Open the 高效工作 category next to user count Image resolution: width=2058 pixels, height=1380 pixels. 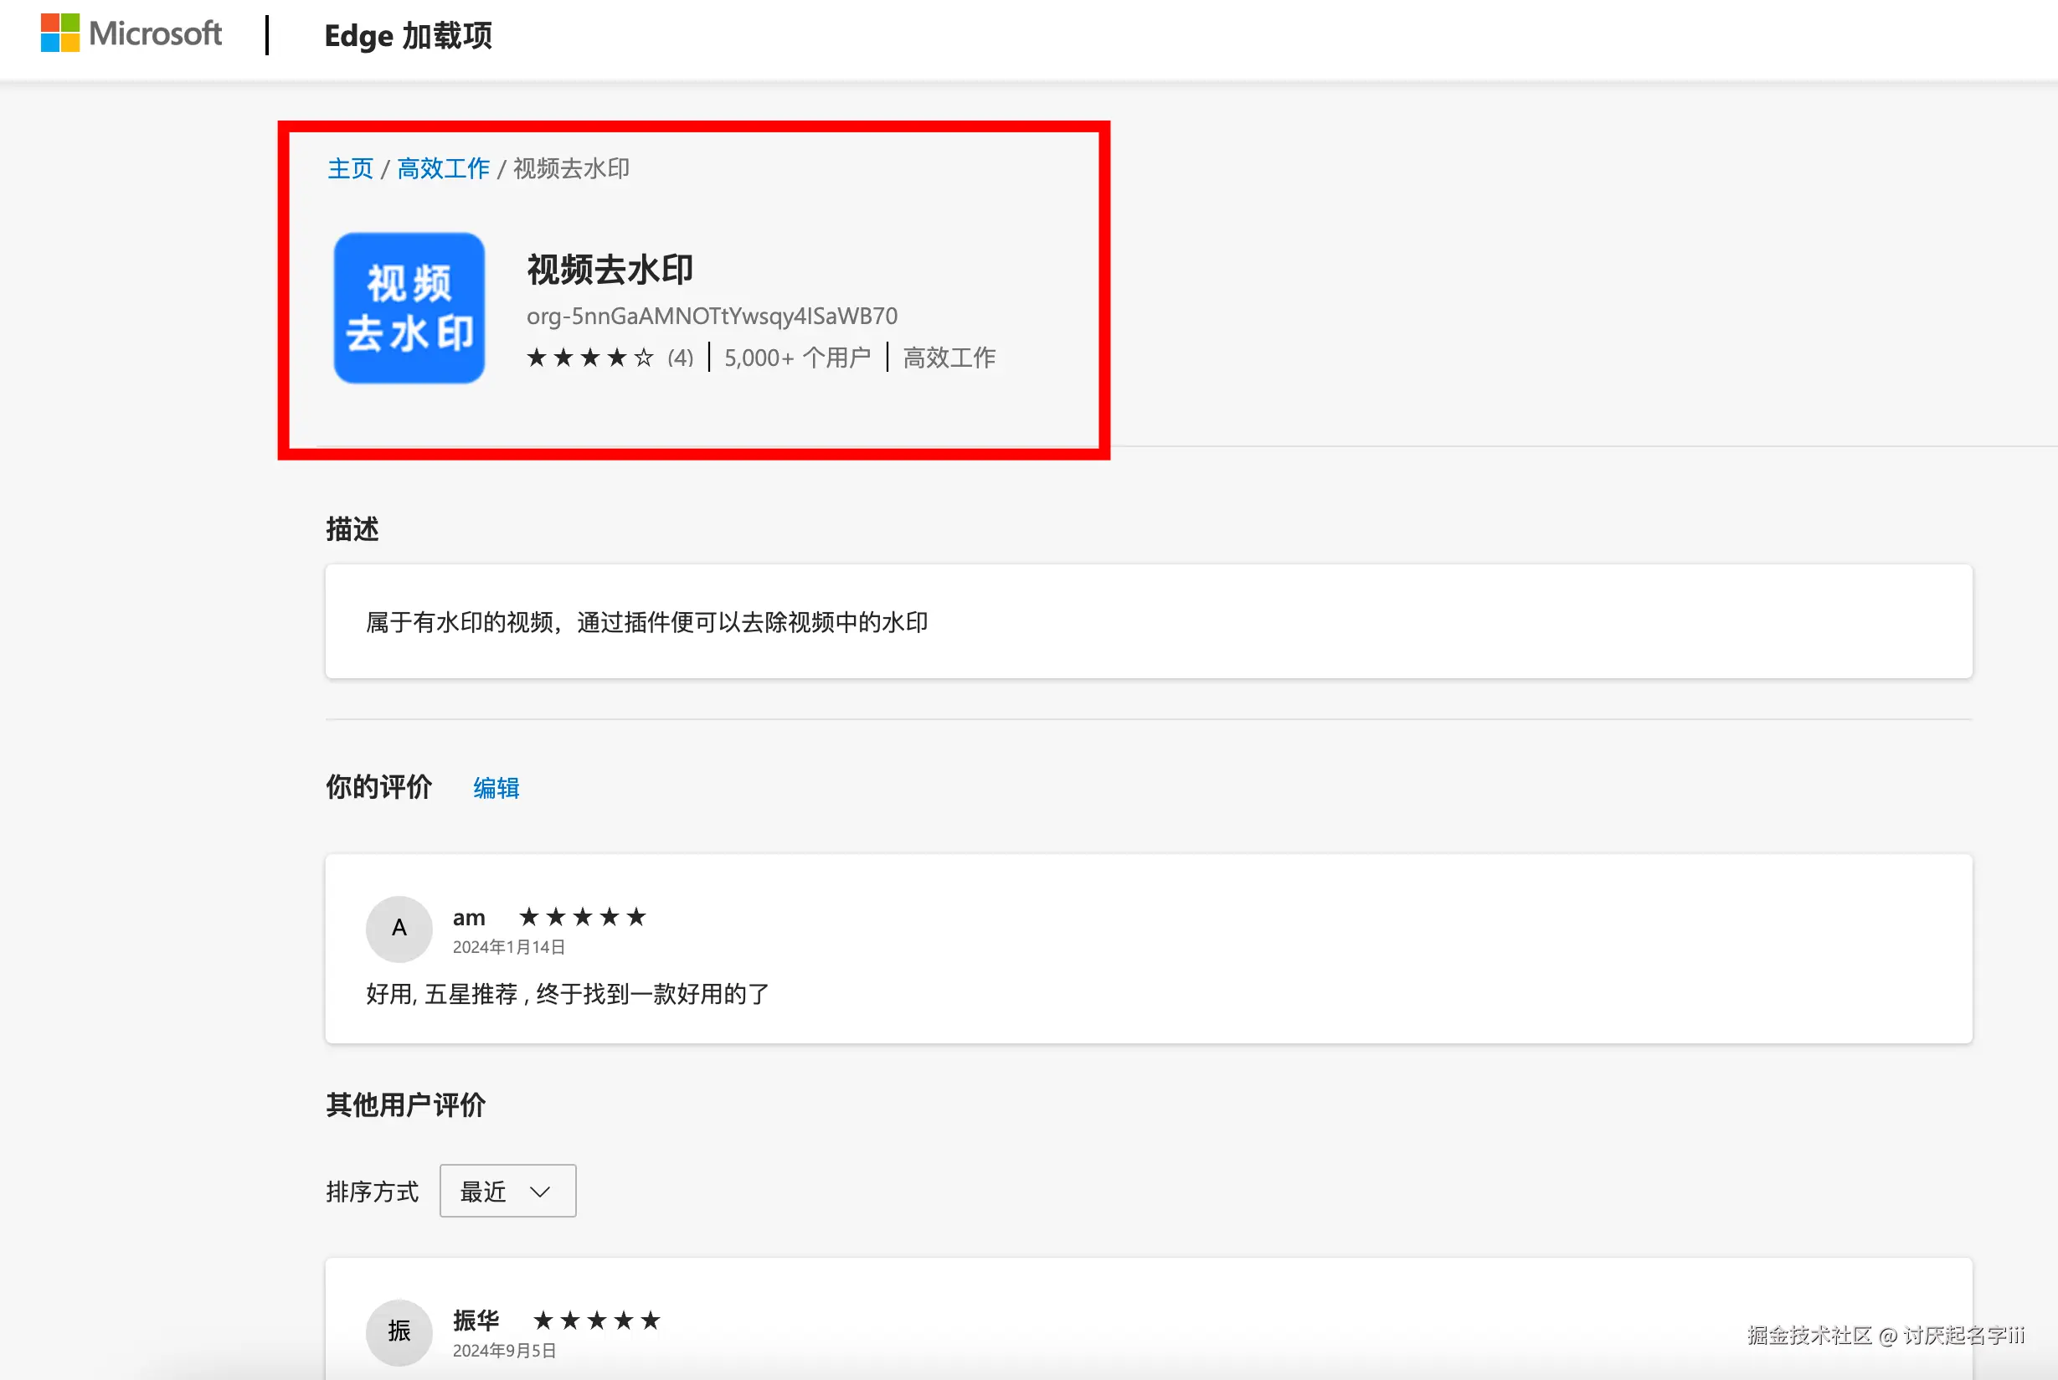(x=949, y=358)
